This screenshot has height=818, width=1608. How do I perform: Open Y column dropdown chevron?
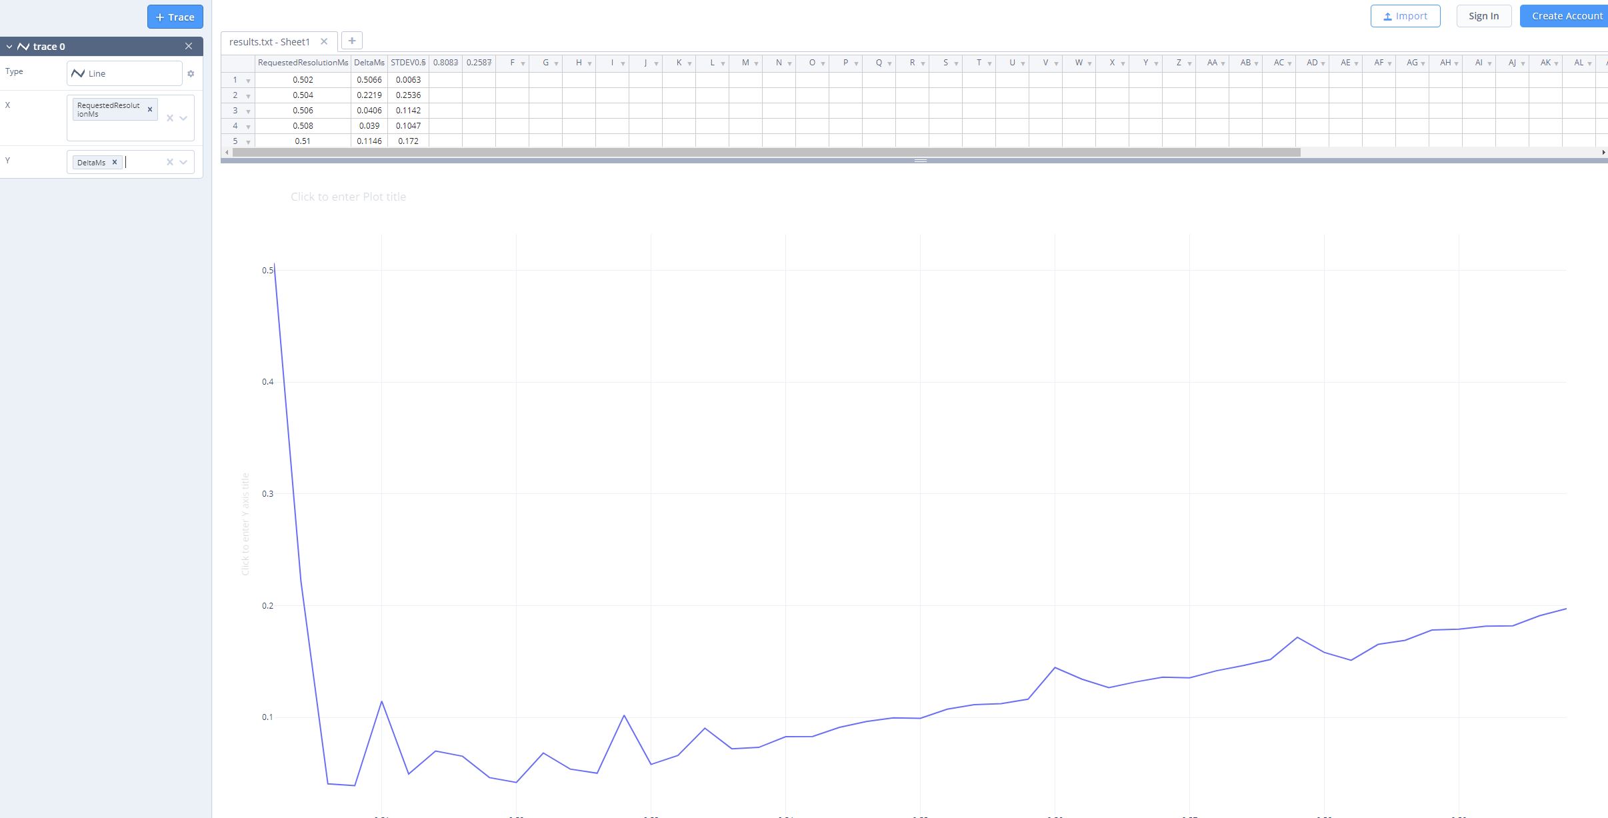click(x=183, y=162)
